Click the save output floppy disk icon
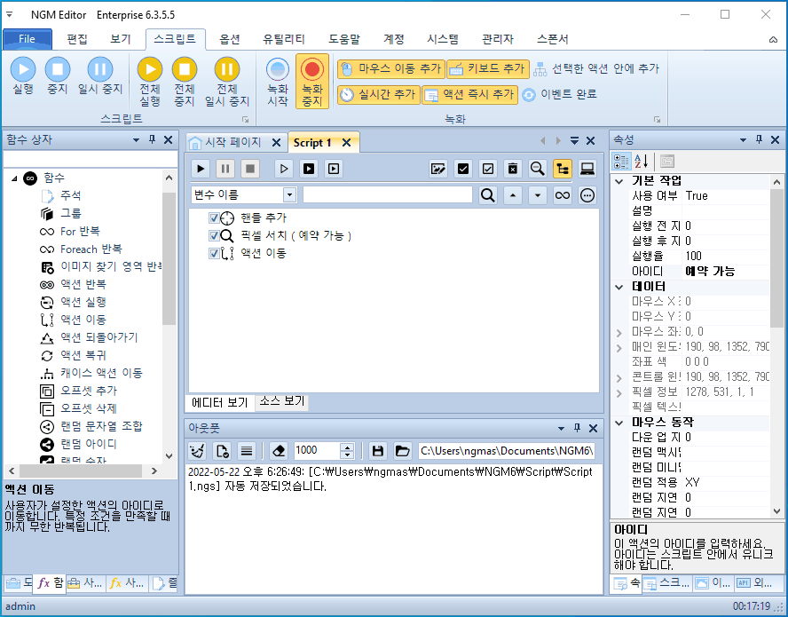The image size is (788, 617). pos(378,451)
